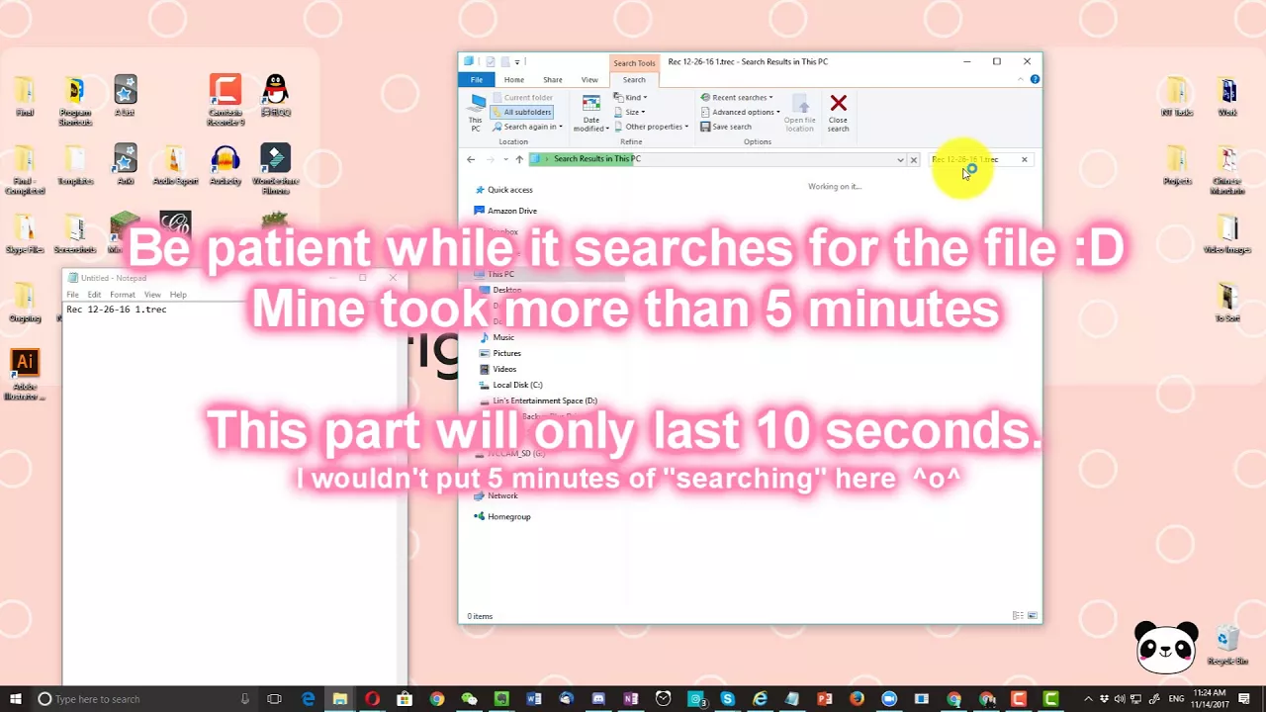Toggle All subfolders search scope

pos(521,112)
